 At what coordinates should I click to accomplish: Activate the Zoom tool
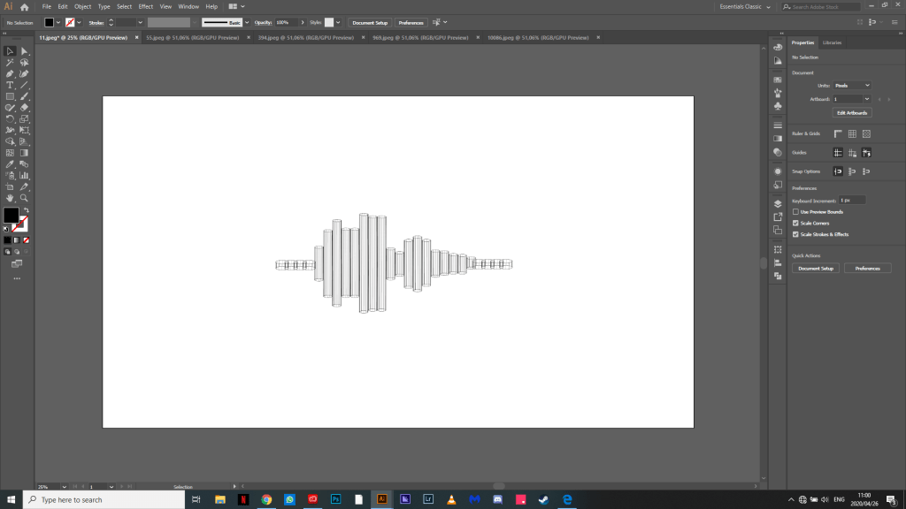[x=25, y=198]
